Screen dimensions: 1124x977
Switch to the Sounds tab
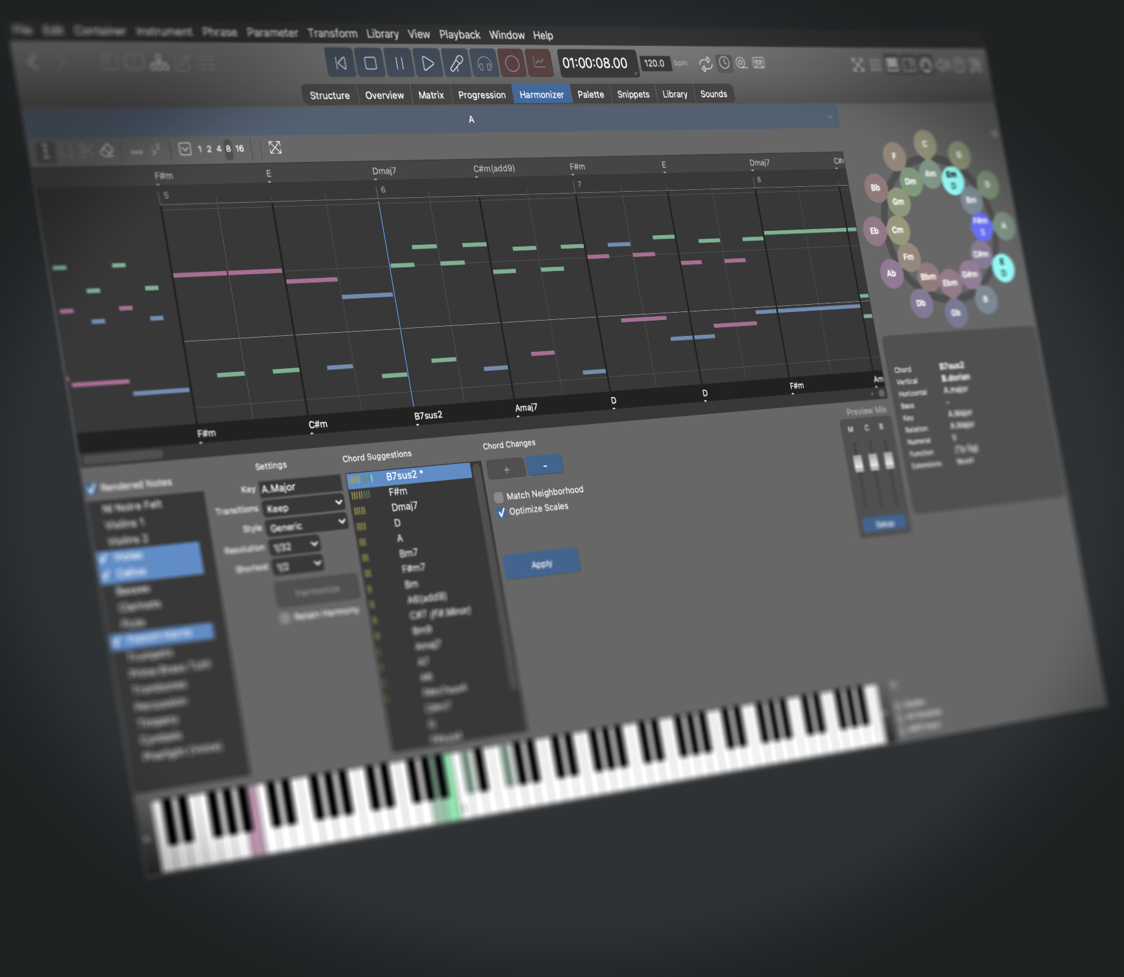click(713, 93)
